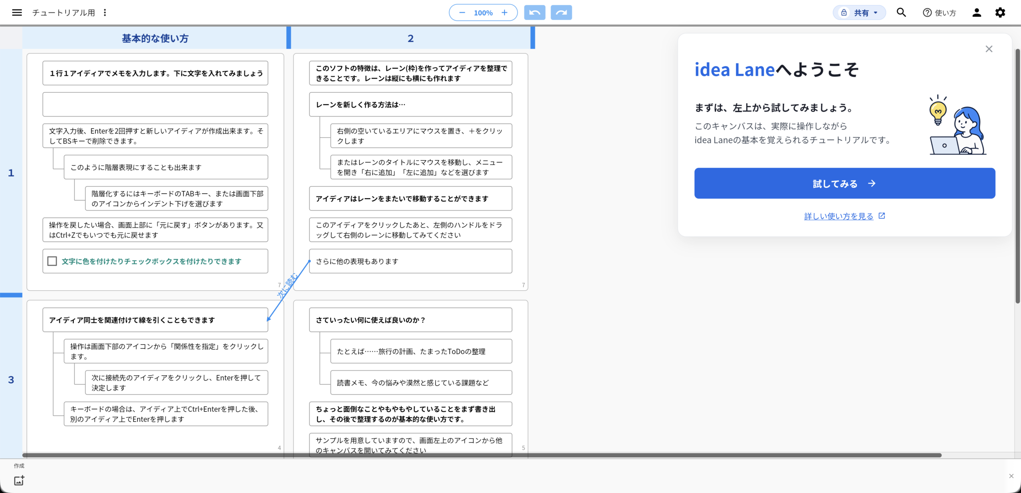Viewport: 1021px width, 493px height.
Task: Select the たとえば……旅行の計画 card
Action: point(421,351)
